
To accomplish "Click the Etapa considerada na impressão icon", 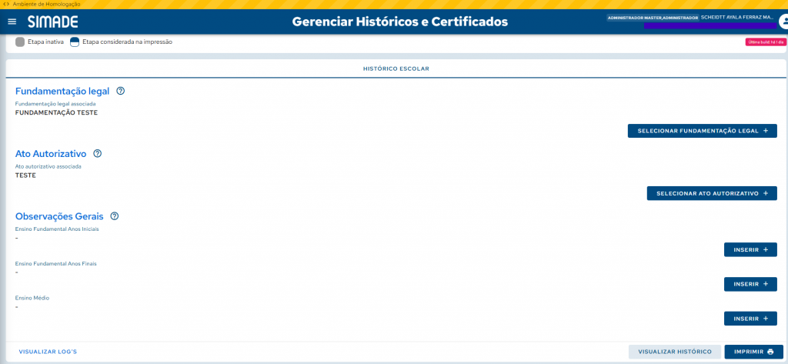I will point(75,42).
